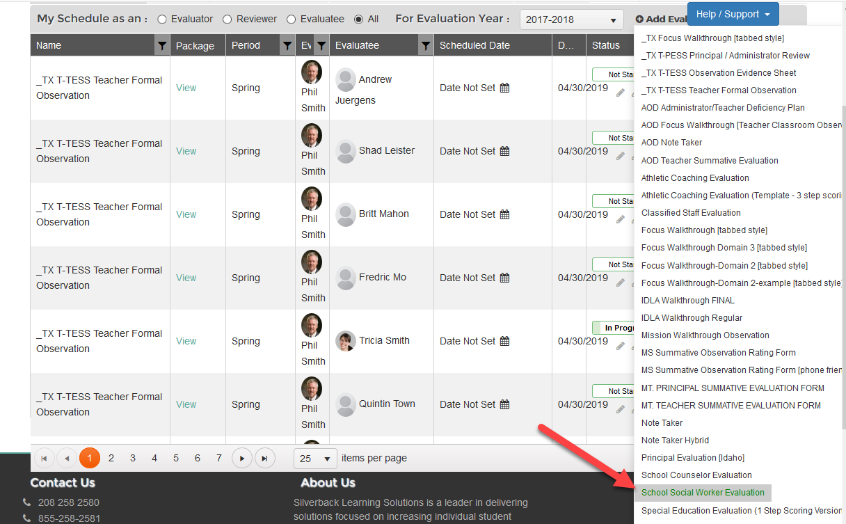Open calendar icon for Andrew Juergens row
Image resolution: width=846 pixels, height=524 pixels.
[505, 88]
